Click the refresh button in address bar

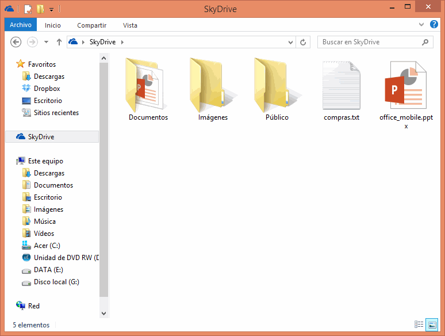pos(304,42)
